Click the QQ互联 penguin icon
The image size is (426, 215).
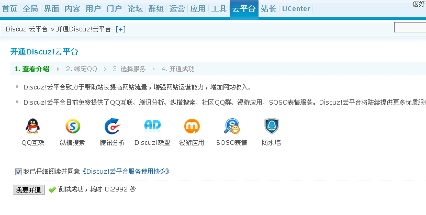tap(33, 126)
